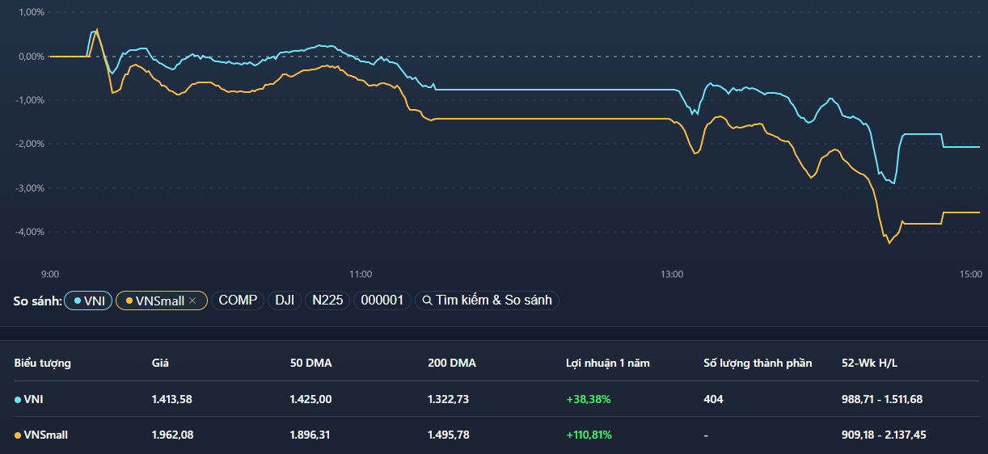Open Tìm kiếm & So sánh search
The width and height of the screenshot is (988, 454).
pyautogui.click(x=487, y=301)
